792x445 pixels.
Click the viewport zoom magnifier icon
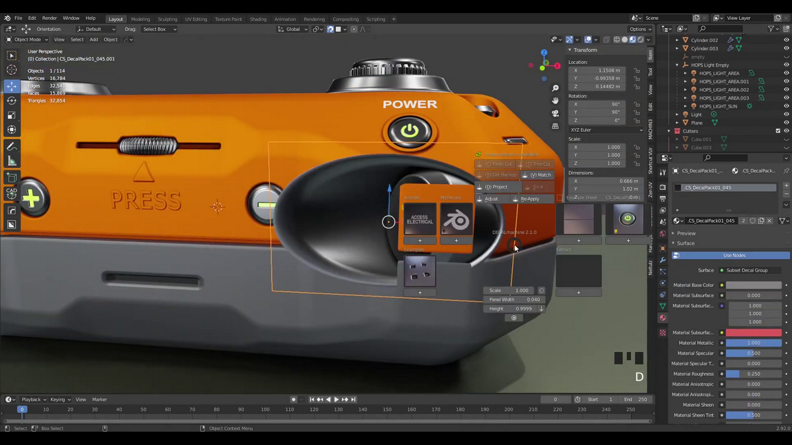click(556, 88)
